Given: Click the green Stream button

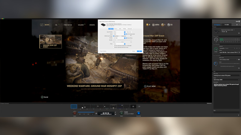Looking at the screenshot, I should (x=121, y=113).
